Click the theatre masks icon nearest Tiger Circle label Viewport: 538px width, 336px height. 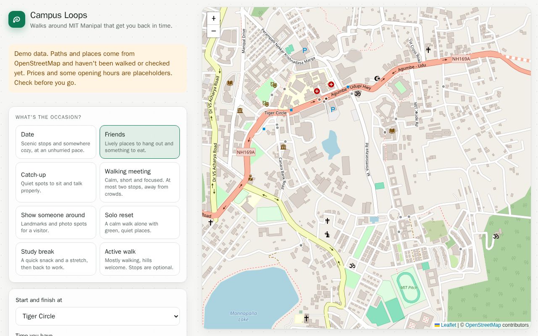click(265, 103)
